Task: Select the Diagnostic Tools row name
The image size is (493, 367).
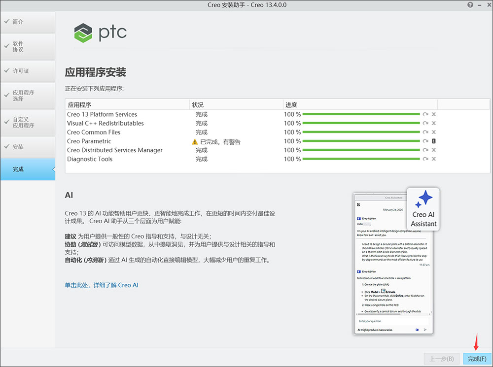Action: coord(90,159)
